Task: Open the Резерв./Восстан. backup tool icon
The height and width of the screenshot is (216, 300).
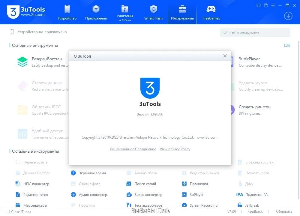Action: coord(22,62)
